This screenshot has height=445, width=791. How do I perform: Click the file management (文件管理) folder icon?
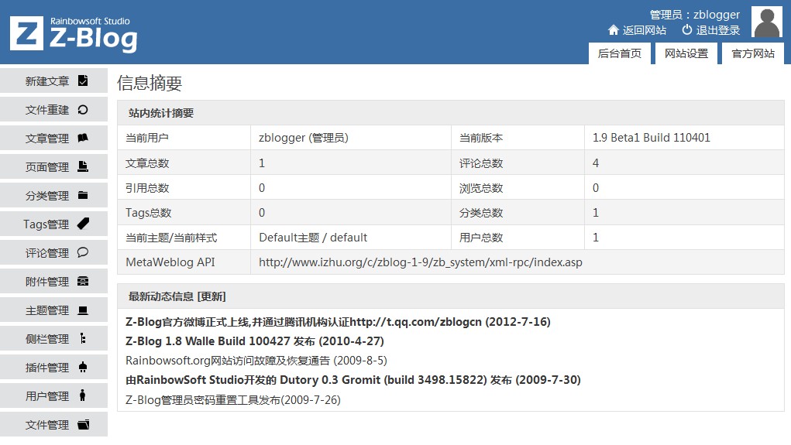(x=83, y=424)
